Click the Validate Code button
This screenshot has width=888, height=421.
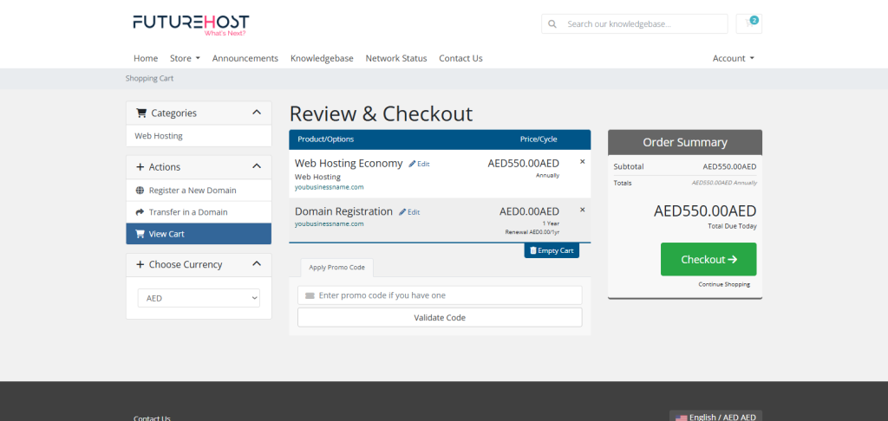coord(440,317)
